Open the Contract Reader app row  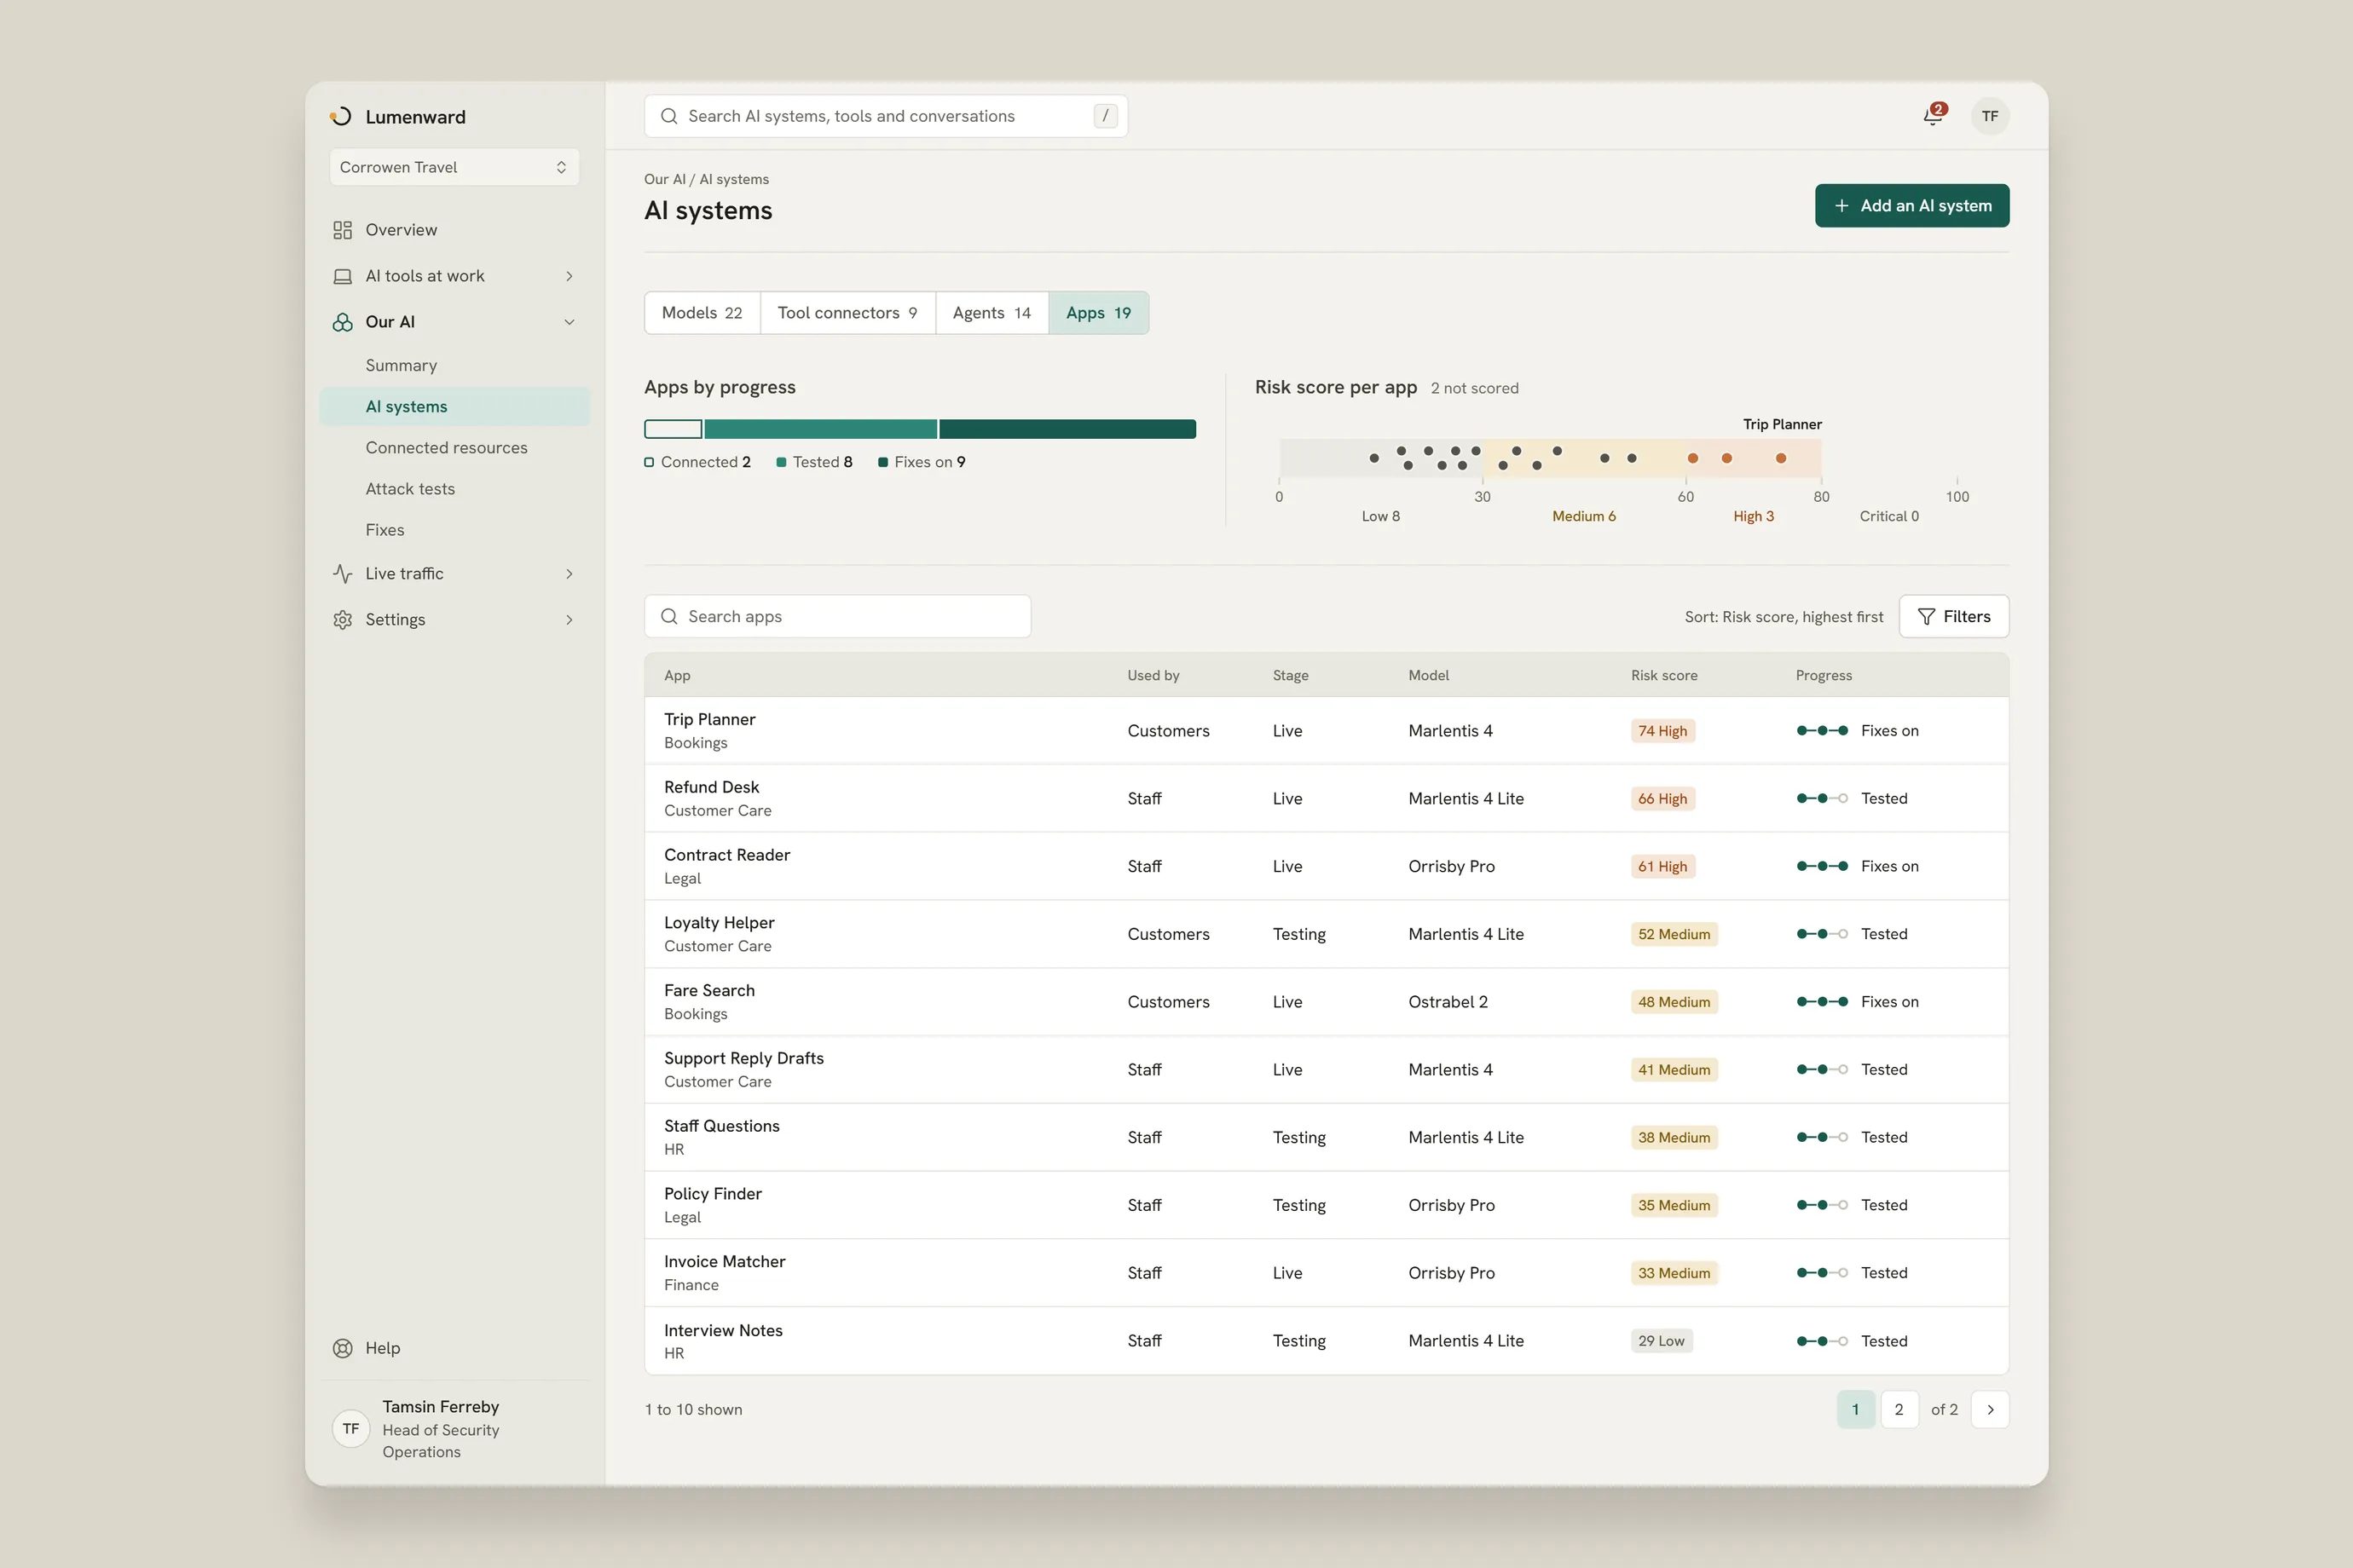point(1327,867)
